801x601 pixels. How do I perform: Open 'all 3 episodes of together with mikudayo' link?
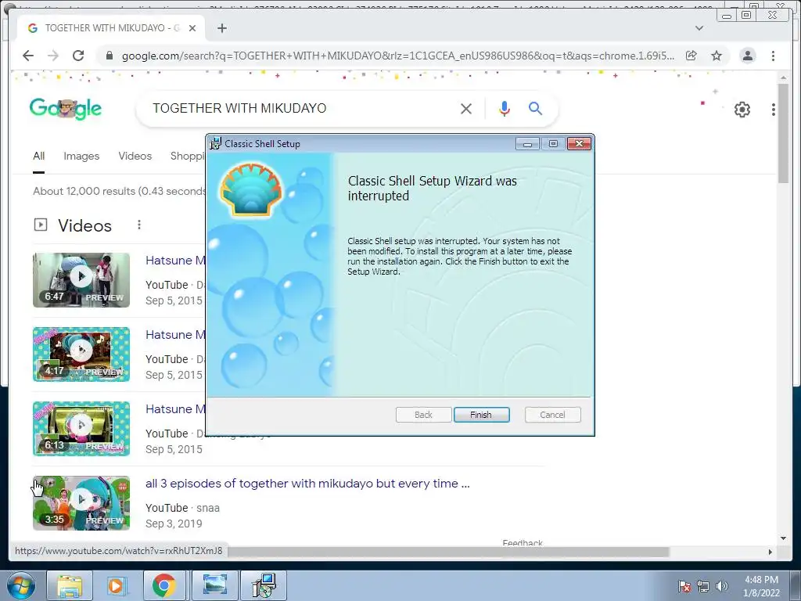pyautogui.click(x=307, y=484)
